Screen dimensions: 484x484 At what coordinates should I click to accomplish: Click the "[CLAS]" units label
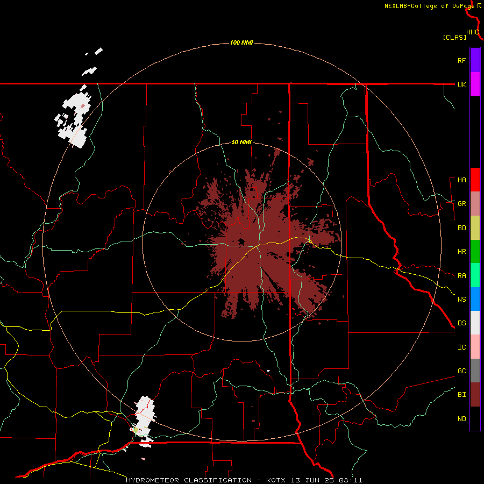pos(454,37)
